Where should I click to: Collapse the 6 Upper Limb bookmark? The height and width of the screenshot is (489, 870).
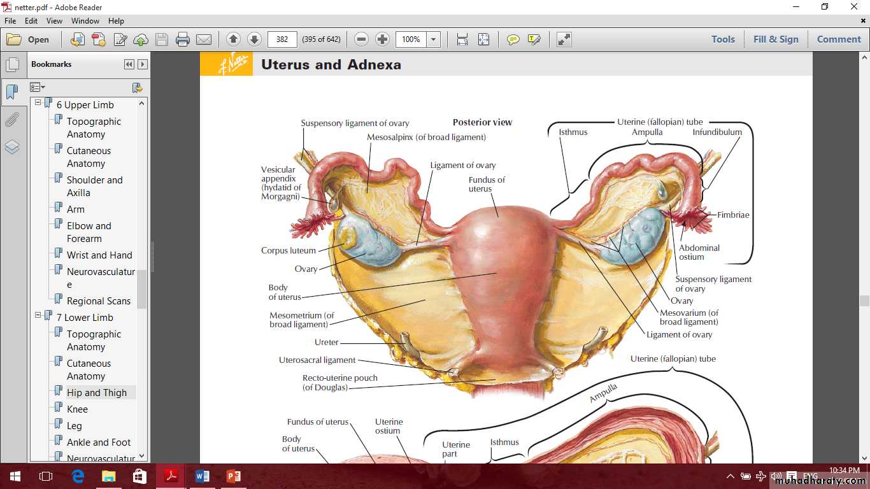point(38,103)
